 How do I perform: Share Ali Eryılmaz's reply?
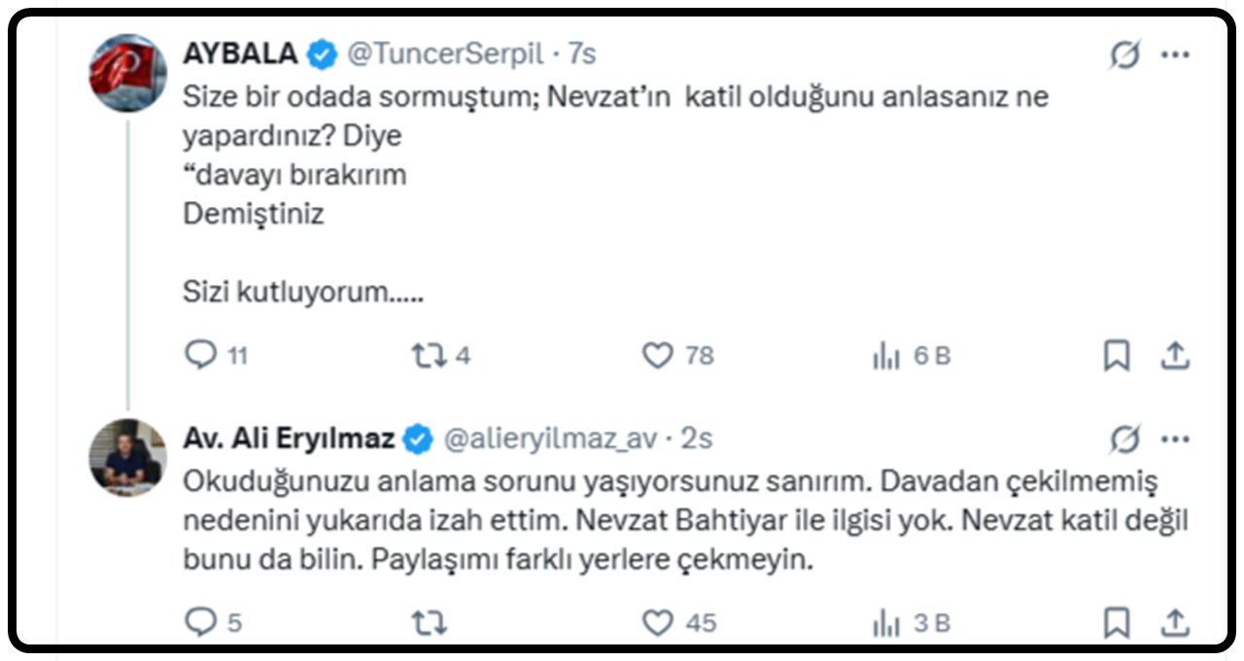1175,622
